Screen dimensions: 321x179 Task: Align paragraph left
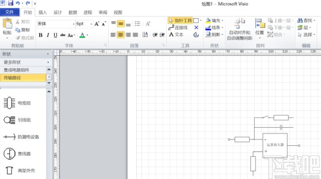point(113,35)
